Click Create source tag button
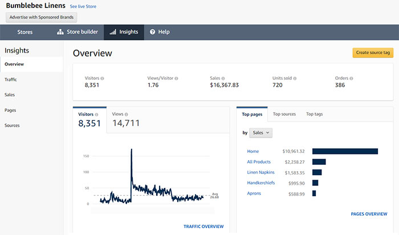This screenshot has height=235, width=399. coord(373,52)
